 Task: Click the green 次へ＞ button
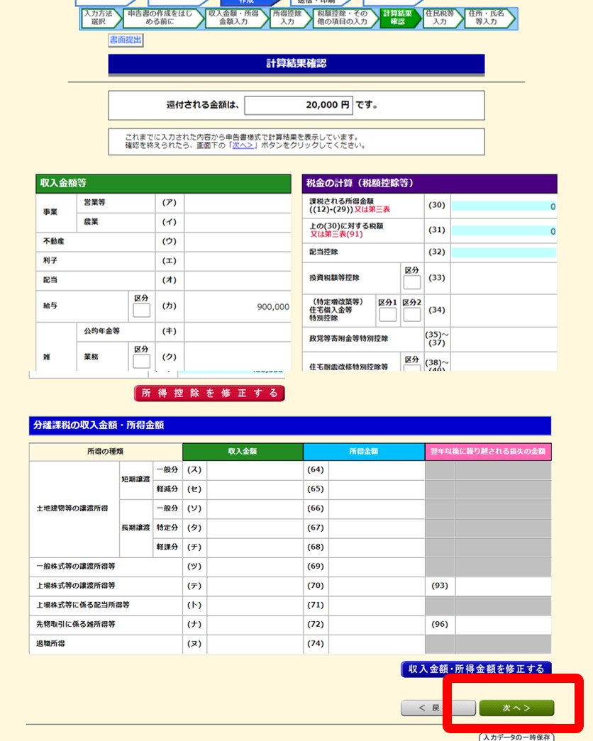point(516,708)
